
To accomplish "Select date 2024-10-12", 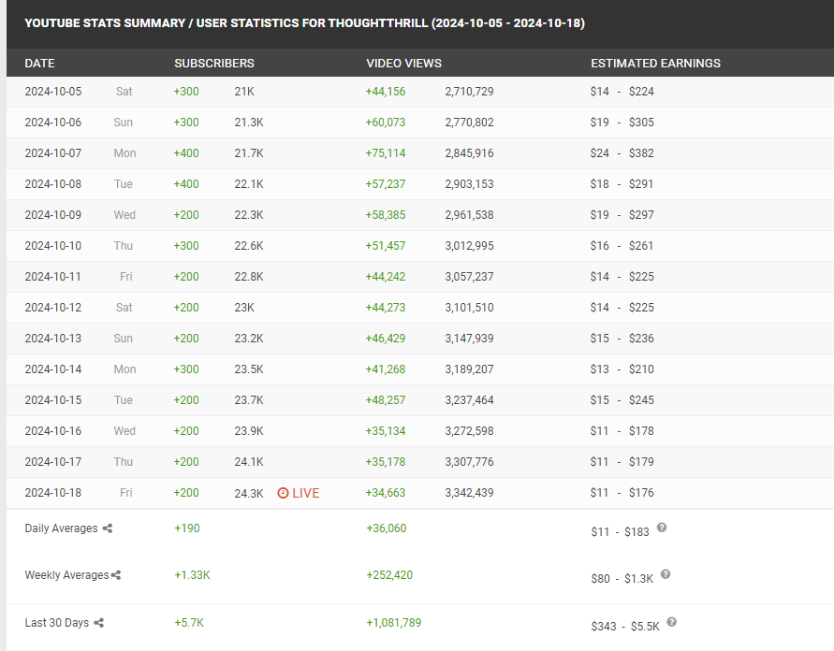I will 53,307.
